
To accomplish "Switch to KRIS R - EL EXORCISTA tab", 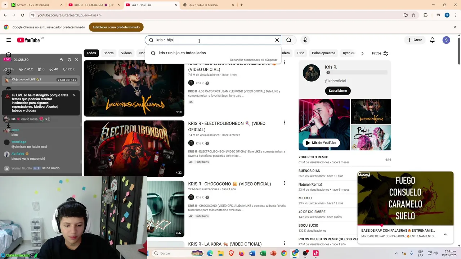I will 94,5.
